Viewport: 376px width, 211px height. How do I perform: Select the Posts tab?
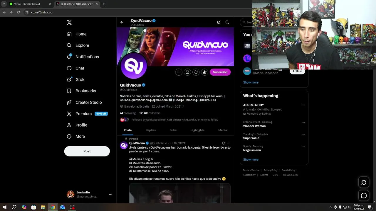point(127,130)
